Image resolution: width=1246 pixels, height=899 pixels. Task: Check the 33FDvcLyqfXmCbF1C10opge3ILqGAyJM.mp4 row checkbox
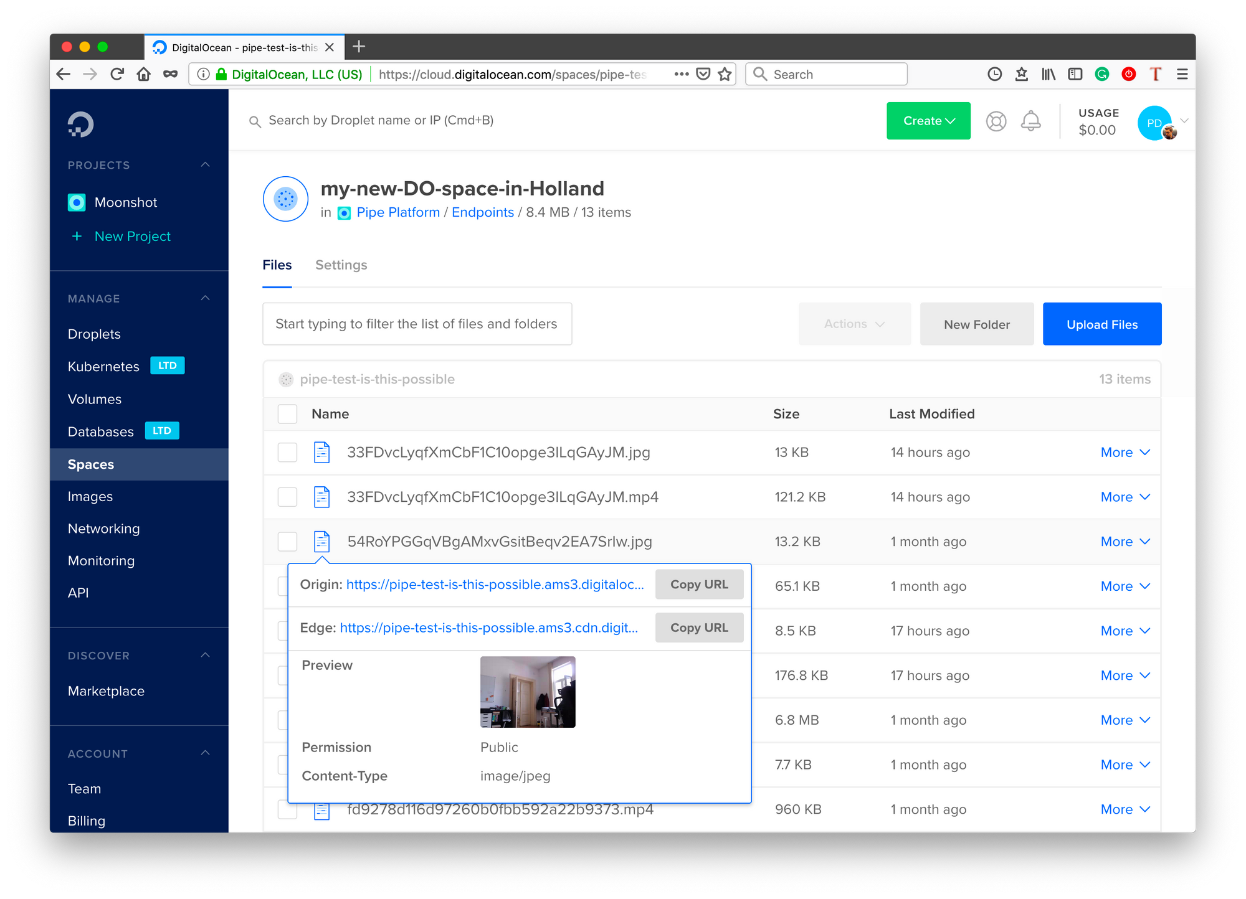click(x=287, y=497)
